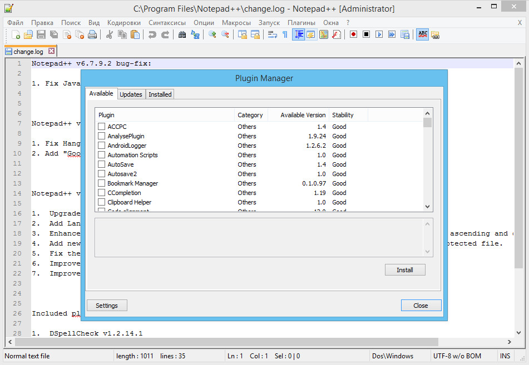Image resolution: width=529 pixels, height=365 pixels.
Task: Sort by the Category column header
Action: coord(251,115)
